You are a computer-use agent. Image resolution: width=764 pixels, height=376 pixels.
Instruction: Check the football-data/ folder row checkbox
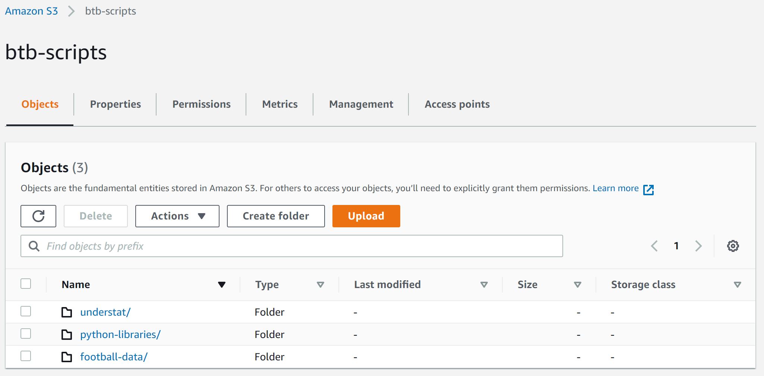pos(25,356)
